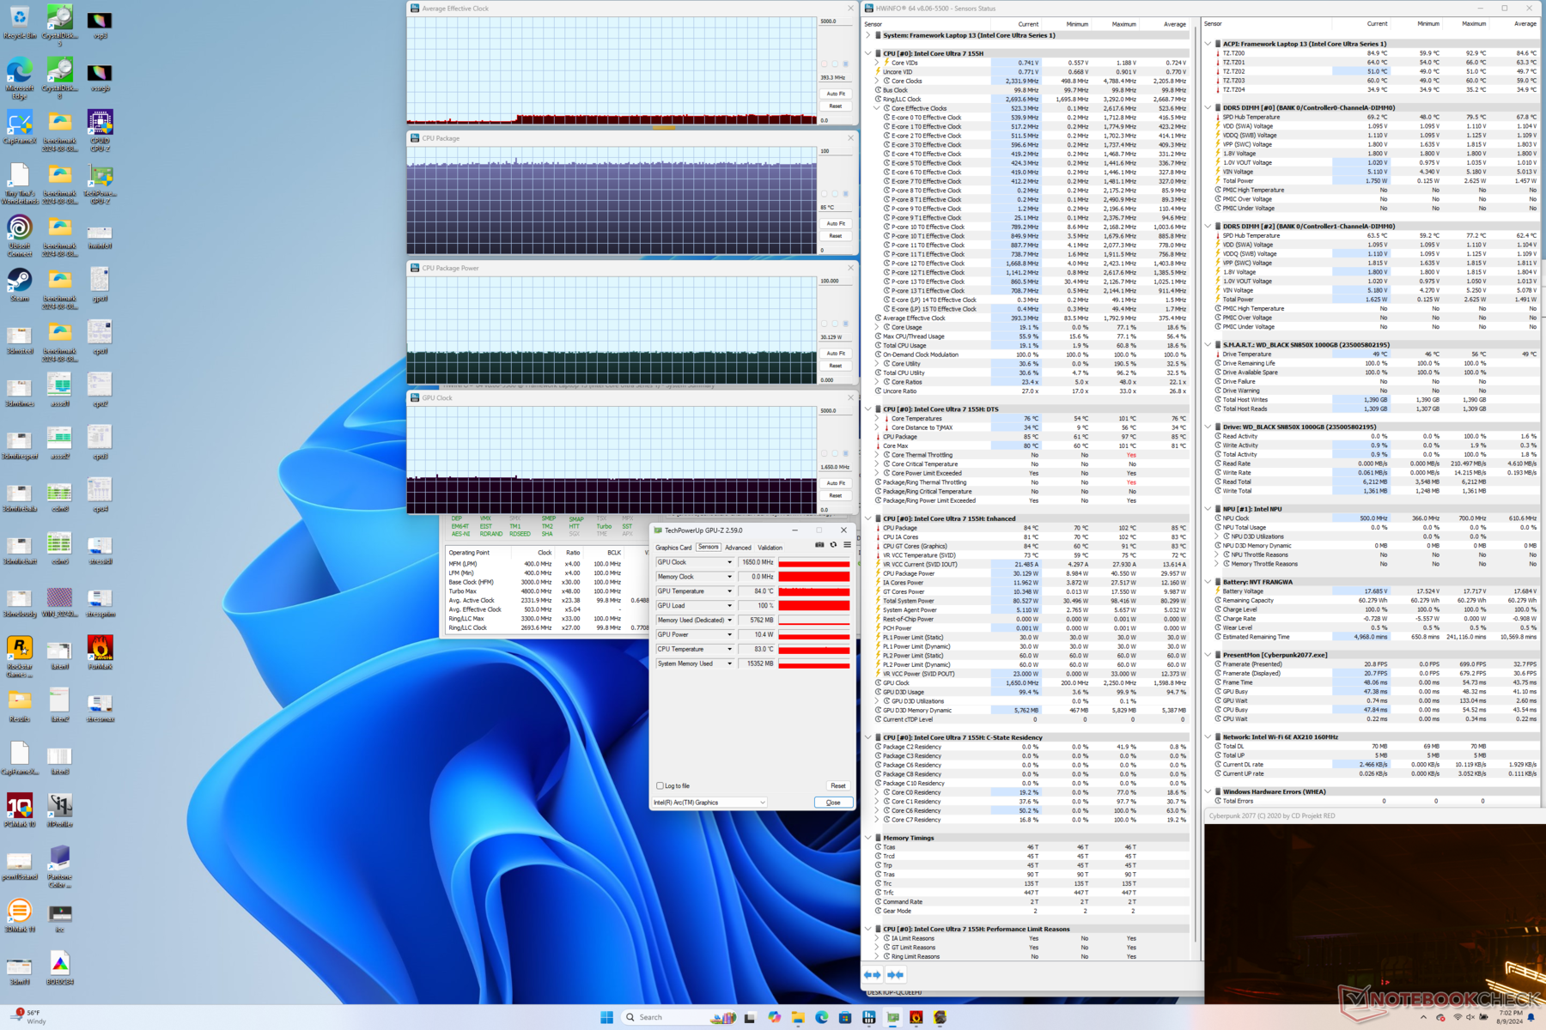Click the GPU Load red graph bar
Screen dimensions: 1546x1030
[814, 606]
